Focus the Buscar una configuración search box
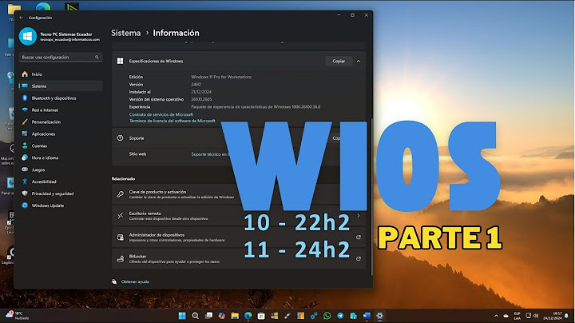This screenshot has width=575, height=323. click(61, 58)
